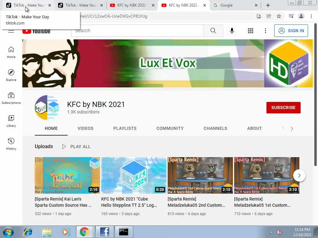The height and width of the screenshot is (238, 318).
Task: Open Library in the sidebar
Action: (11, 121)
